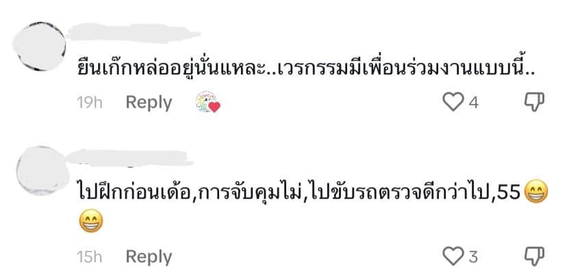This screenshot has width=567, height=276.
Task: Open the first commenter's blurred username
Action: [133, 33]
